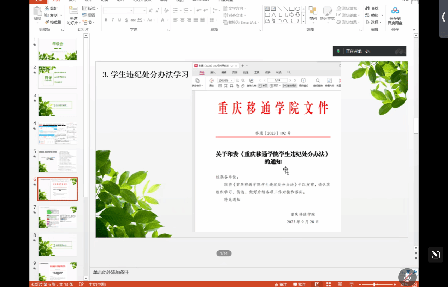This screenshot has height=287, width=448.
Task: Click the 重置 Reset slide button
Action: point(89,15)
